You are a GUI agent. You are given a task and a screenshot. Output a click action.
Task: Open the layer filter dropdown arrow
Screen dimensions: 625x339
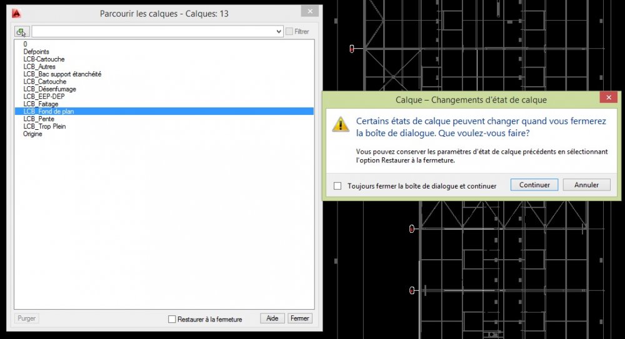(x=279, y=31)
